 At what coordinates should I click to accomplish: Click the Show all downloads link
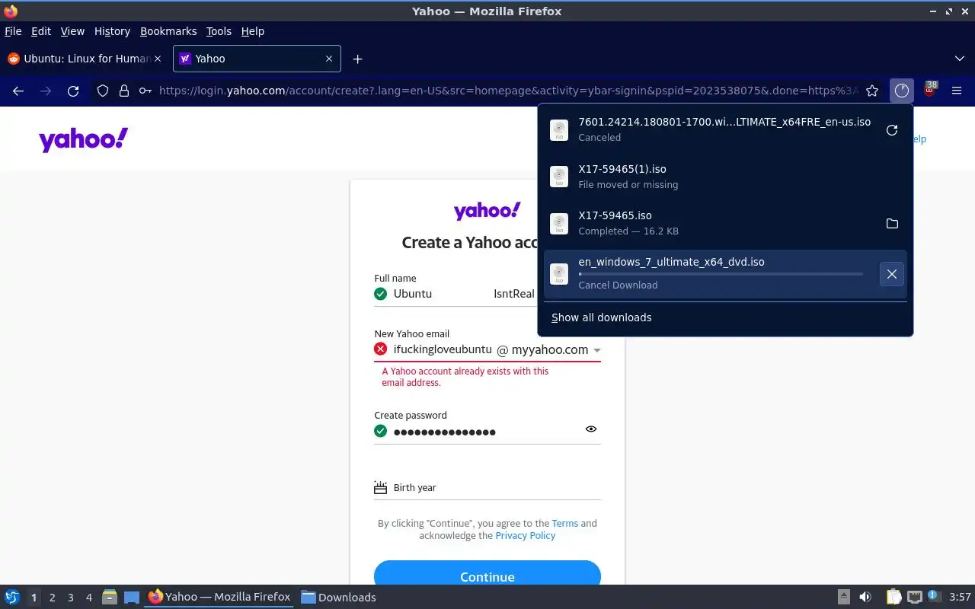tap(601, 317)
